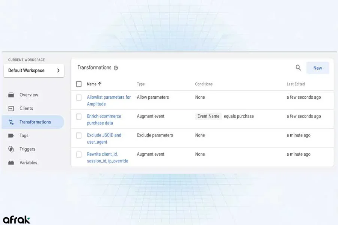Open the Tags section
Viewport: 338px width, 225px height.
(x=24, y=135)
